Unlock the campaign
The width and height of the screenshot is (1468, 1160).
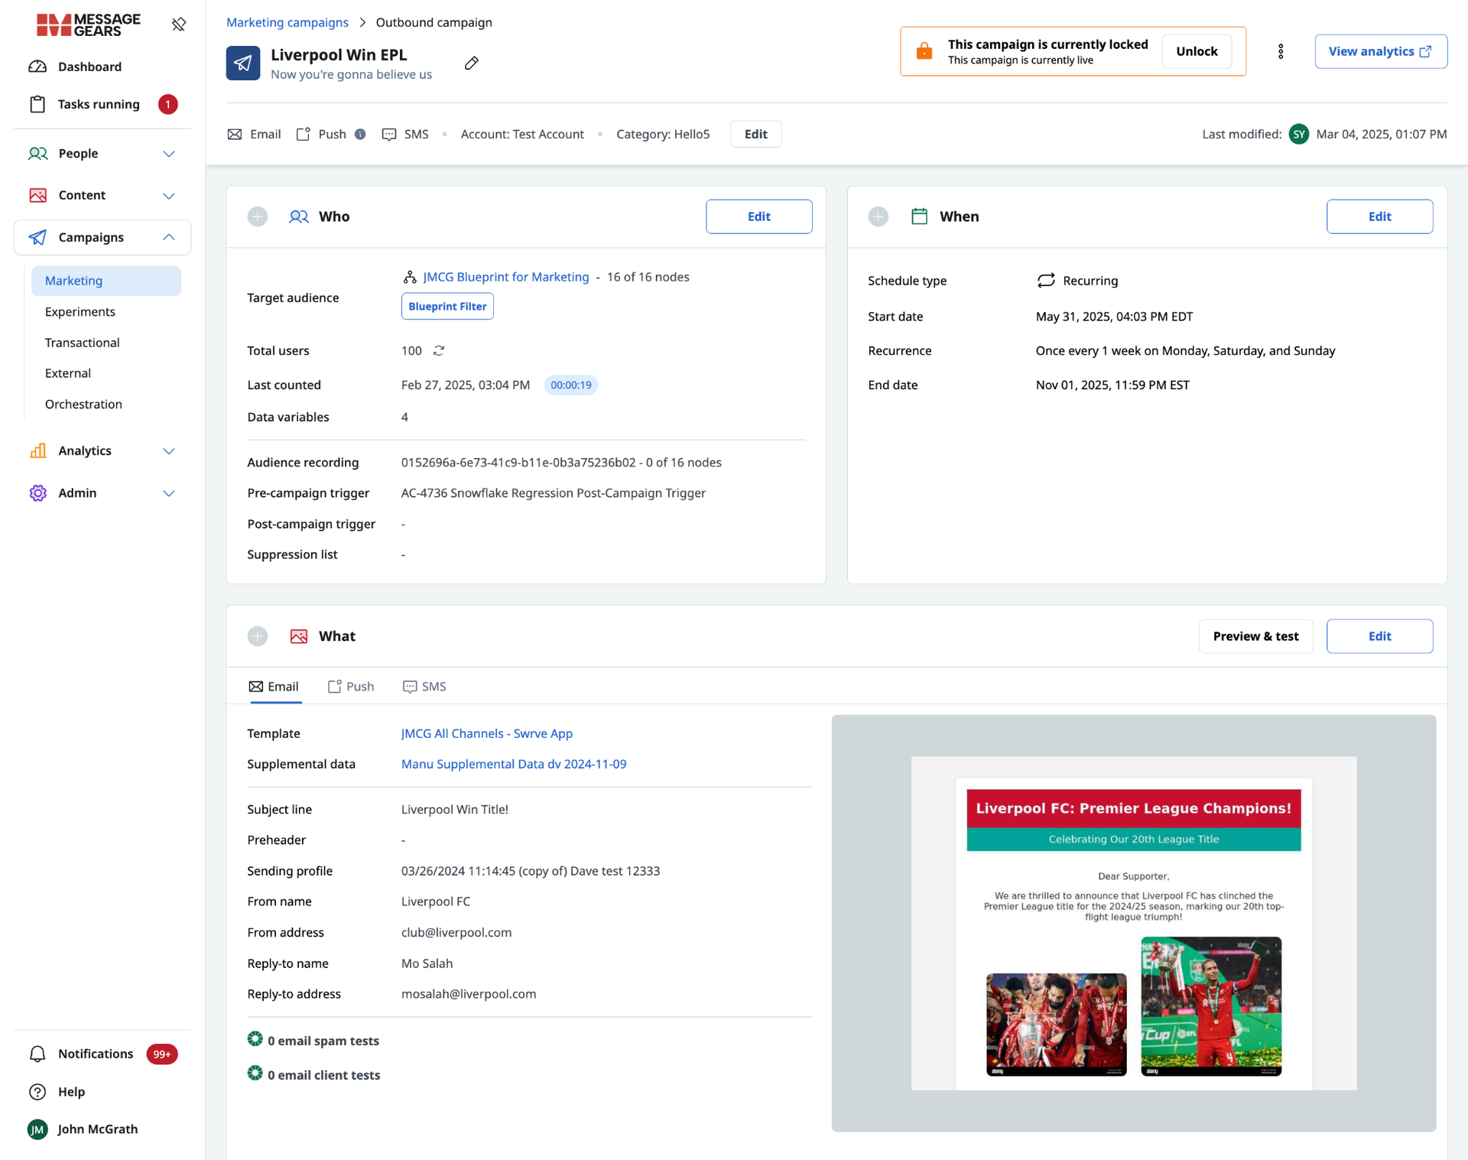1197,51
